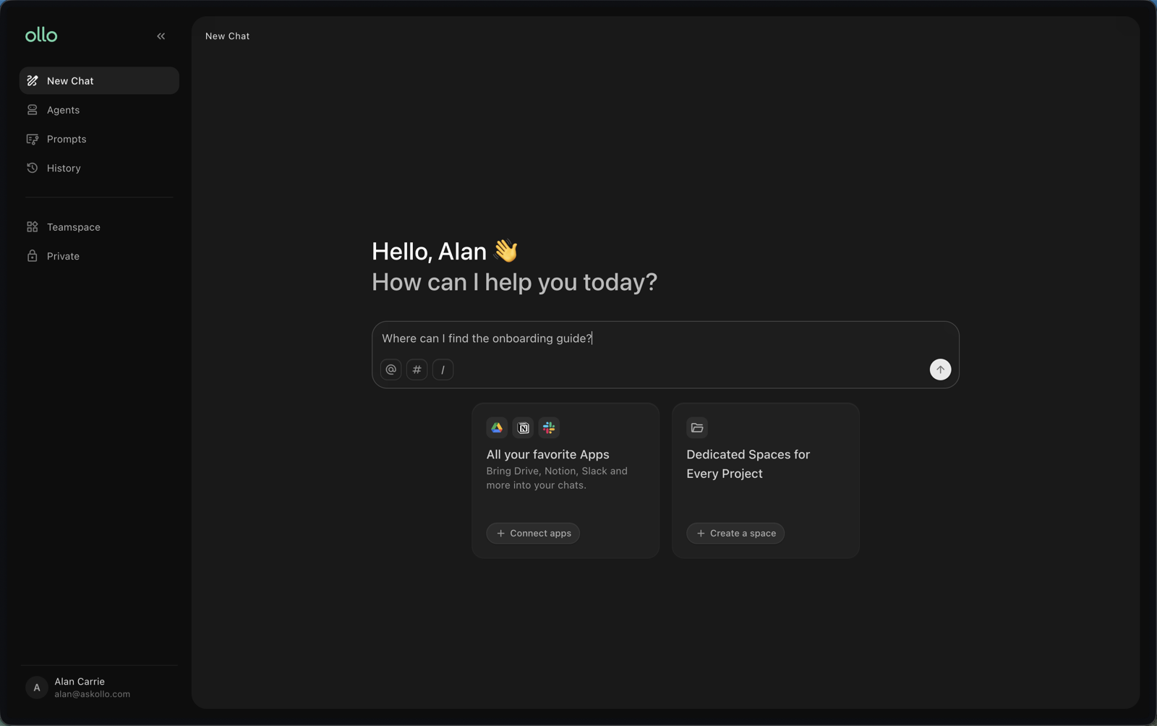Click the Create a space button
The image size is (1157, 726).
735,534
